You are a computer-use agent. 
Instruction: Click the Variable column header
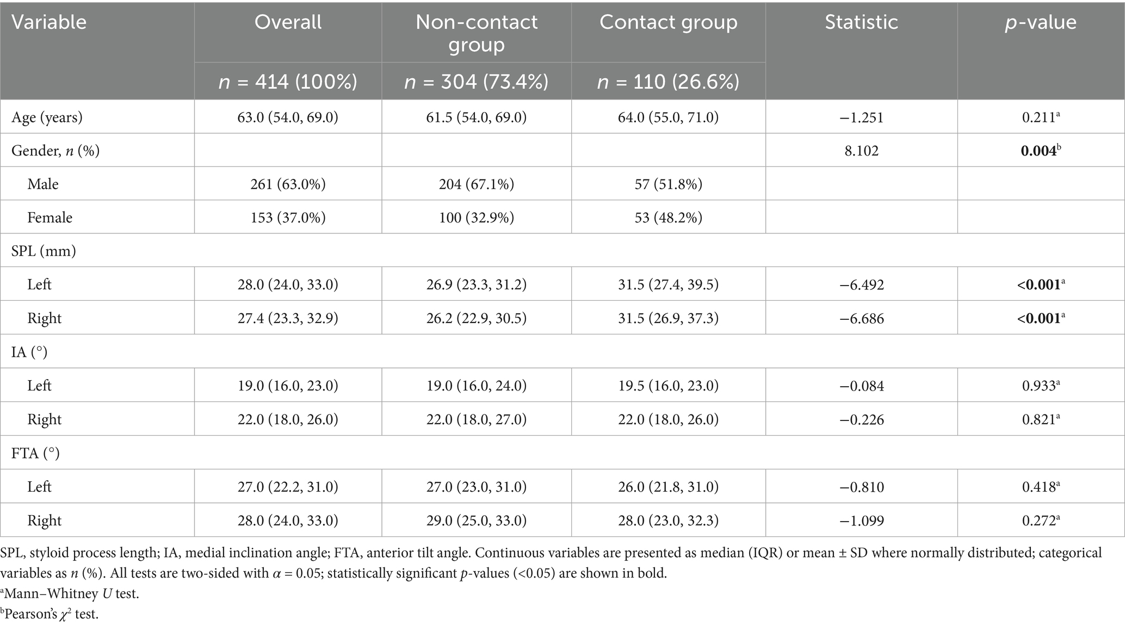[49, 22]
